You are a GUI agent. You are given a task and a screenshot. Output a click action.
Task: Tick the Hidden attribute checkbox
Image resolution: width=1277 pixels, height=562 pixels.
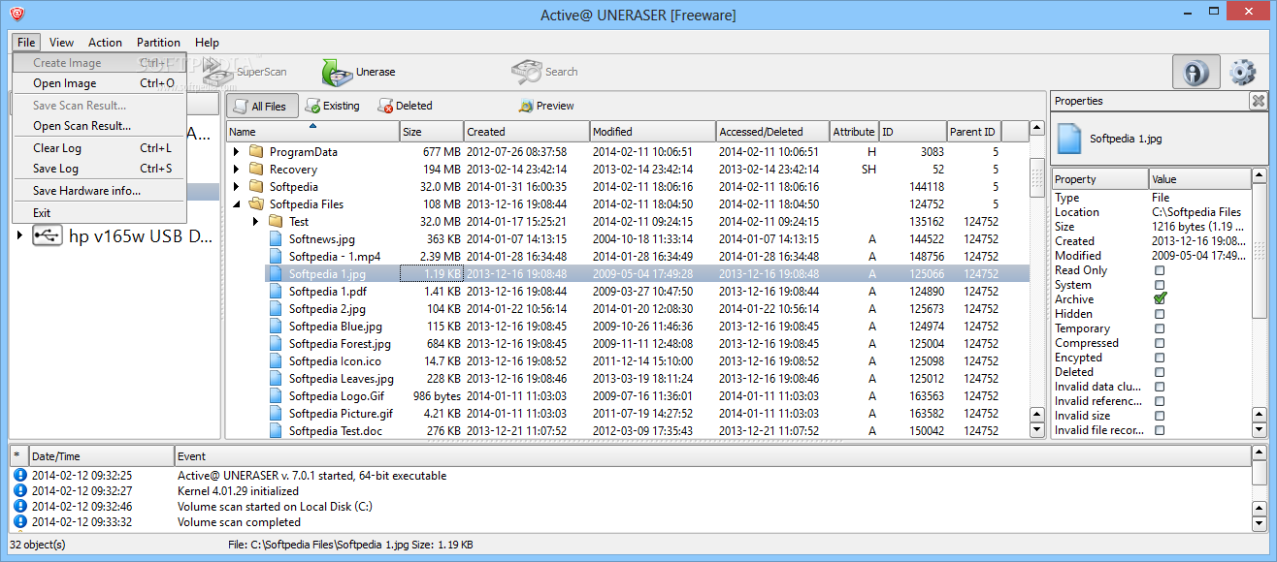click(x=1160, y=314)
